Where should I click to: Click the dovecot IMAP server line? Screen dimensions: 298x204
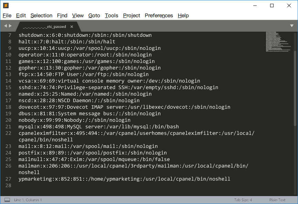[125, 107]
